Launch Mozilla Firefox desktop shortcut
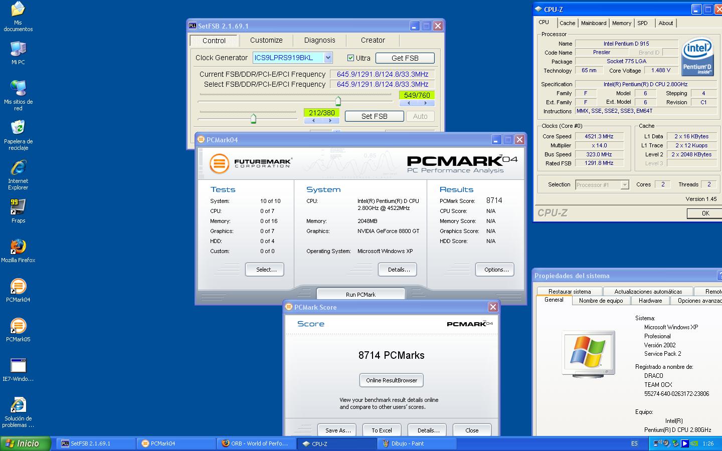The height and width of the screenshot is (451, 722). [18, 250]
